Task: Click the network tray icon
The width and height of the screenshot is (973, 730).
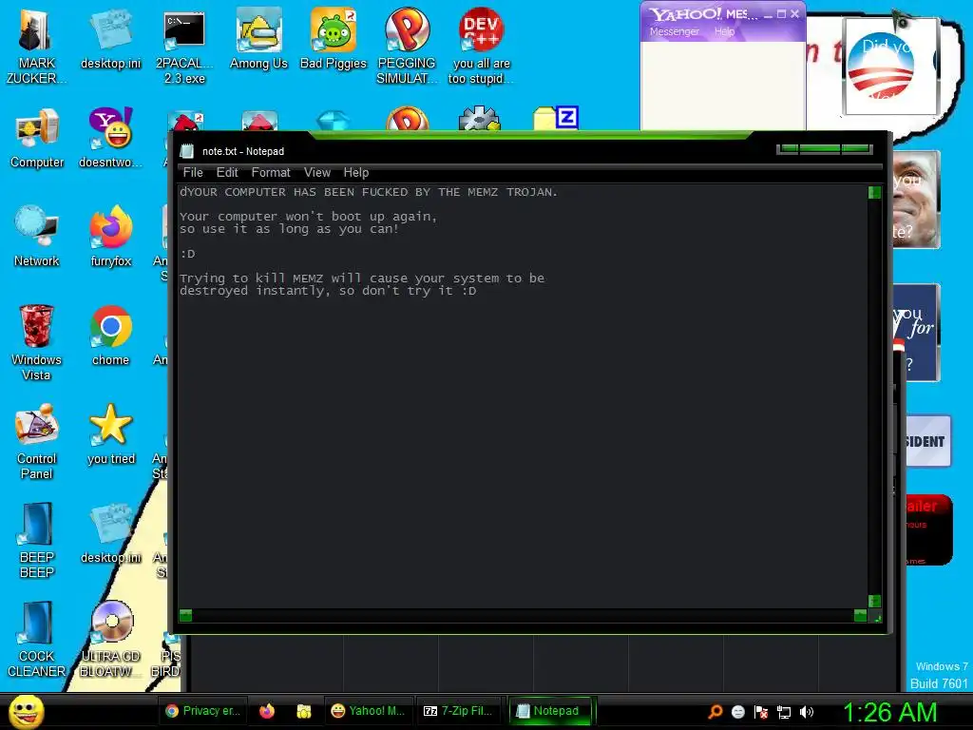Action: [x=784, y=711]
